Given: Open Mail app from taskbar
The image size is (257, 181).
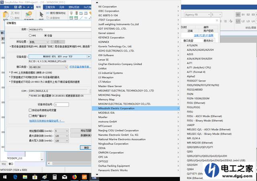Looking at the screenshot, I should 65,177.
